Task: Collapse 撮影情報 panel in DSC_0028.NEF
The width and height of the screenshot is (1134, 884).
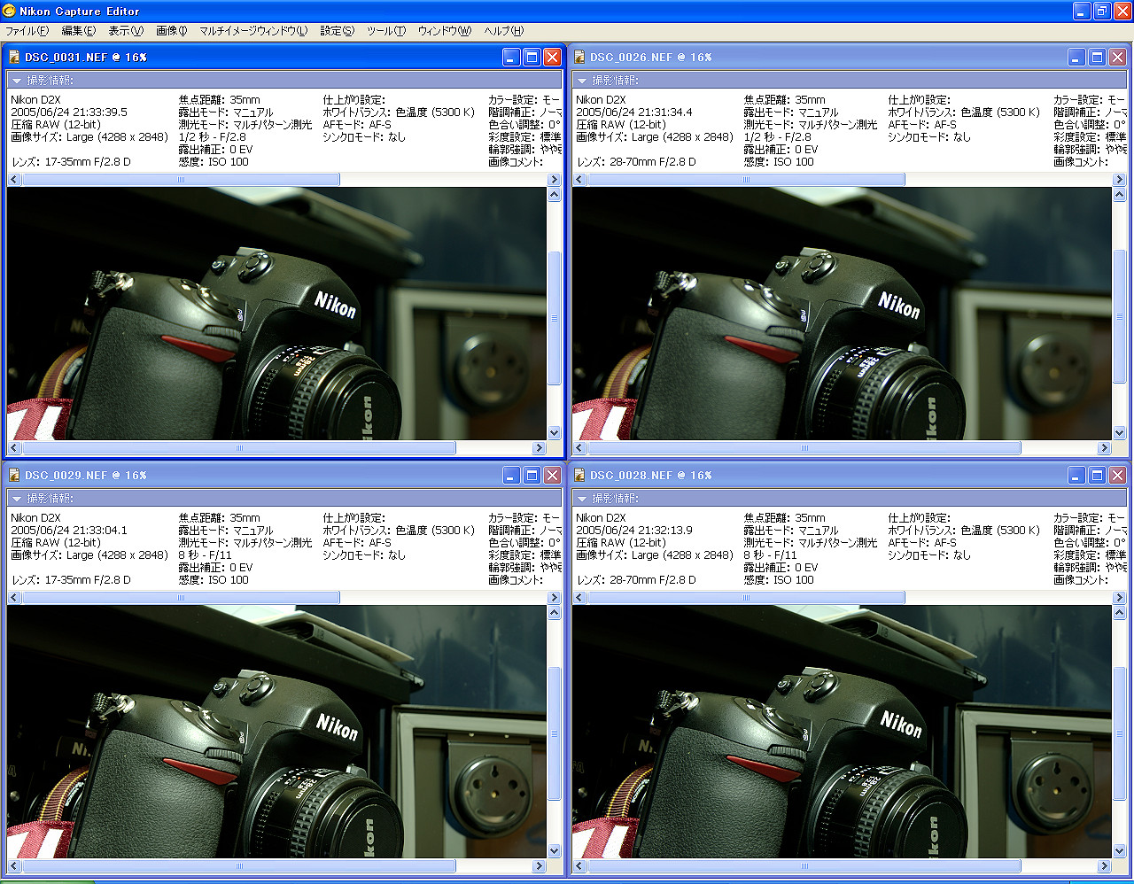Action: (581, 499)
